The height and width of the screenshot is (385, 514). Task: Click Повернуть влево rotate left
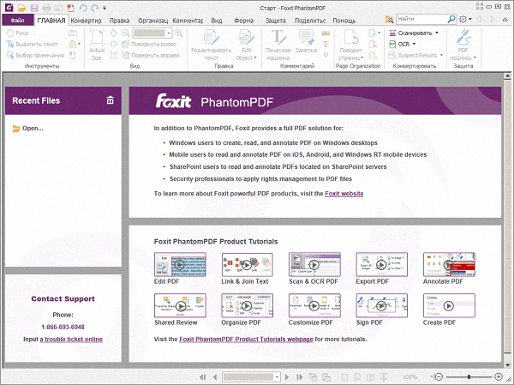click(x=149, y=44)
